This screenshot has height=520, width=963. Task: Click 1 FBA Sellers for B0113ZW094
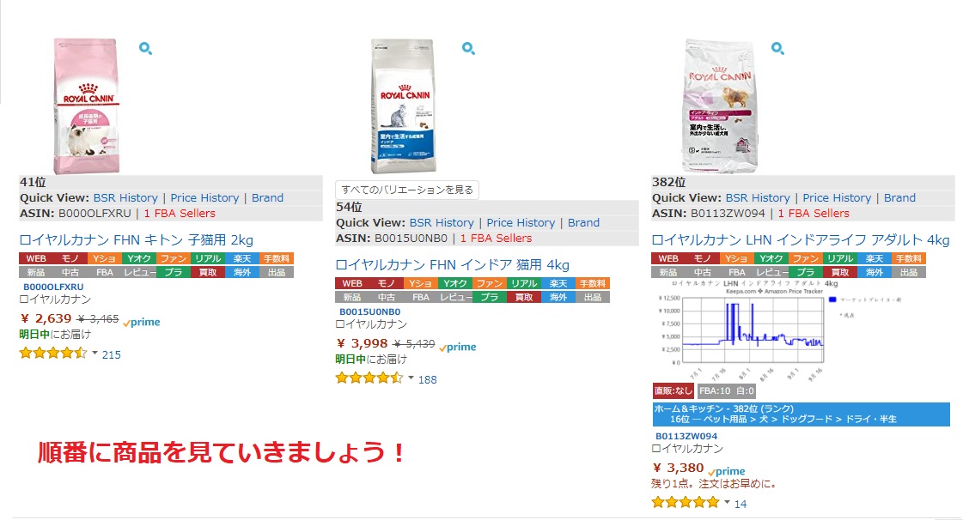[x=814, y=214]
